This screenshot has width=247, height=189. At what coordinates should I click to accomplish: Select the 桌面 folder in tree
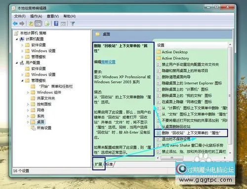tap(41, 122)
